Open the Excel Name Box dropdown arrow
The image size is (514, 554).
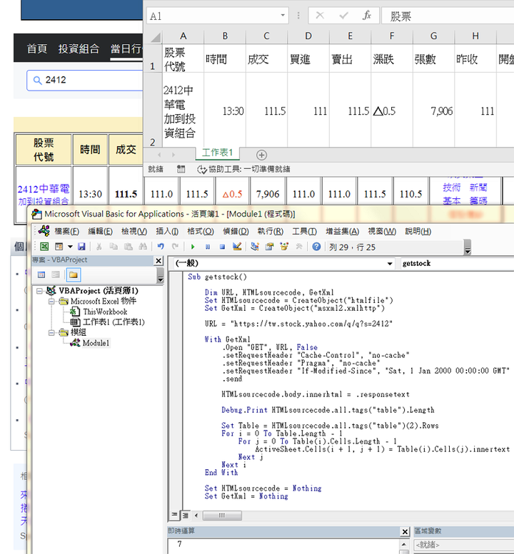coord(283,15)
